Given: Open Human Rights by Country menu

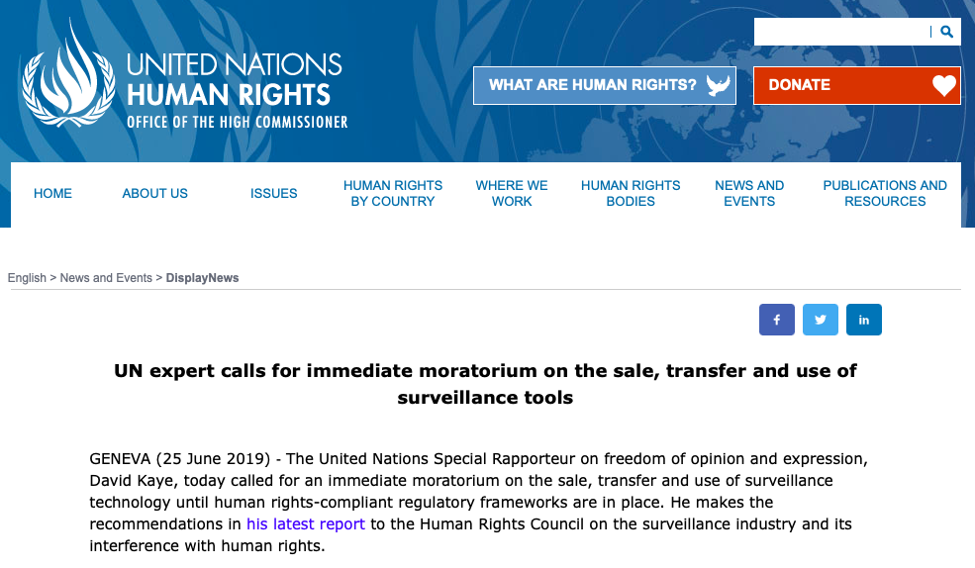Looking at the screenshot, I should click(393, 193).
